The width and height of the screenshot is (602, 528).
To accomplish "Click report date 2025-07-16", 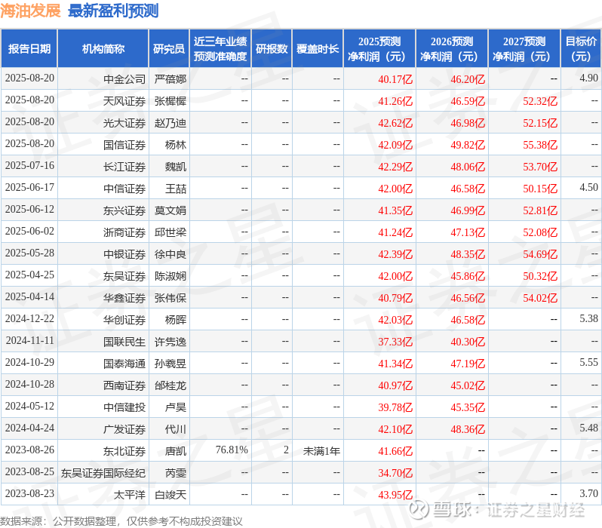I will [x=29, y=165].
